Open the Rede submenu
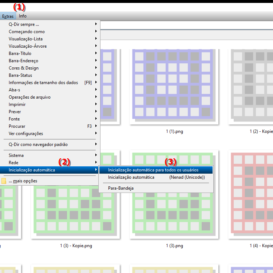The image size is (273, 273). point(50,163)
